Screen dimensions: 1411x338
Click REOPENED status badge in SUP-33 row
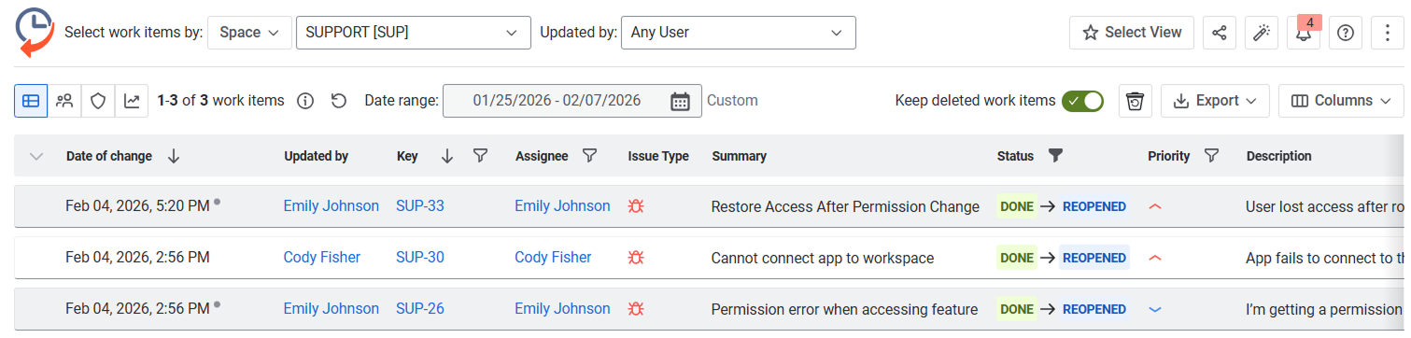[1094, 206]
